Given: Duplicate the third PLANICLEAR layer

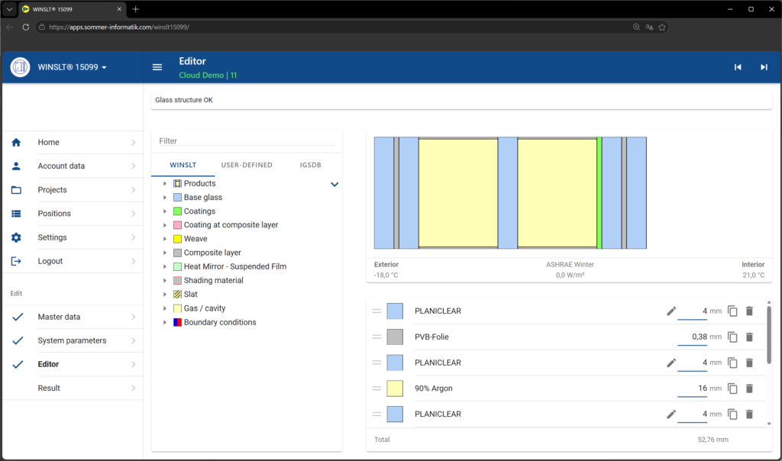Looking at the screenshot, I should [x=732, y=414].
